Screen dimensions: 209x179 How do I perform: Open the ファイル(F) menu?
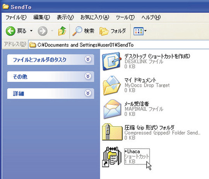16,17
